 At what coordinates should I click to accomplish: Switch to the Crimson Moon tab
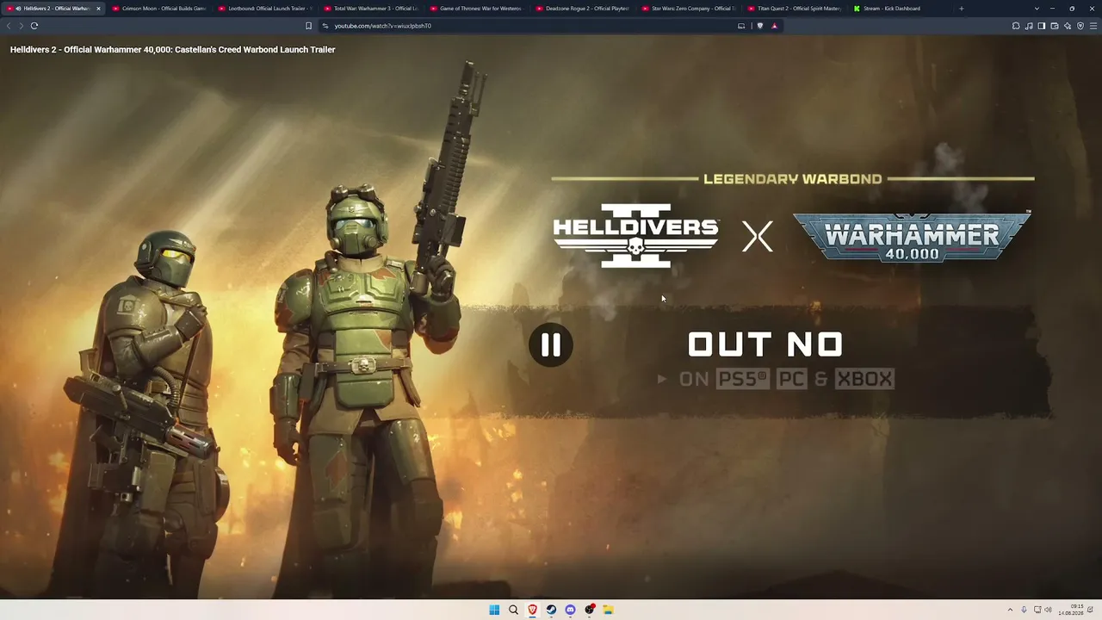pos(158,9)
